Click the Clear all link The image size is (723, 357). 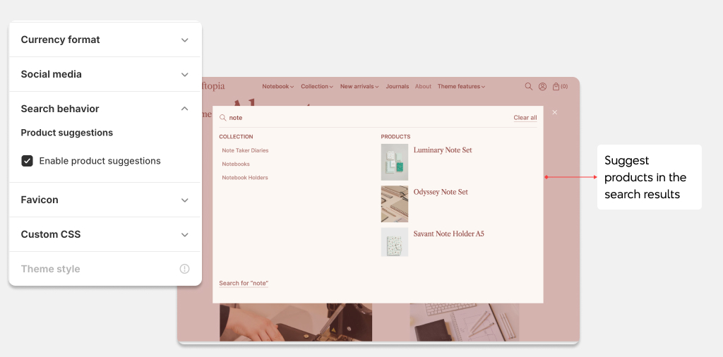pyautogui.click(x=525, y=118)
